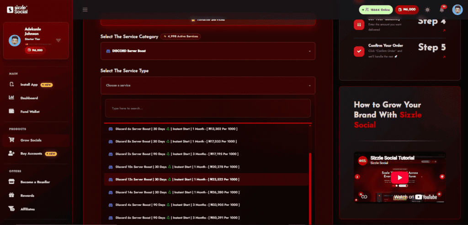Click the Confirm Your Order heading
The width and height of the screenshot is (468, 225).
coord(386,46)
